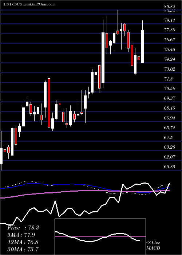Click the '5MA : 77.9' readout
The height and width of the screenshot is (255, 182).
21,235
